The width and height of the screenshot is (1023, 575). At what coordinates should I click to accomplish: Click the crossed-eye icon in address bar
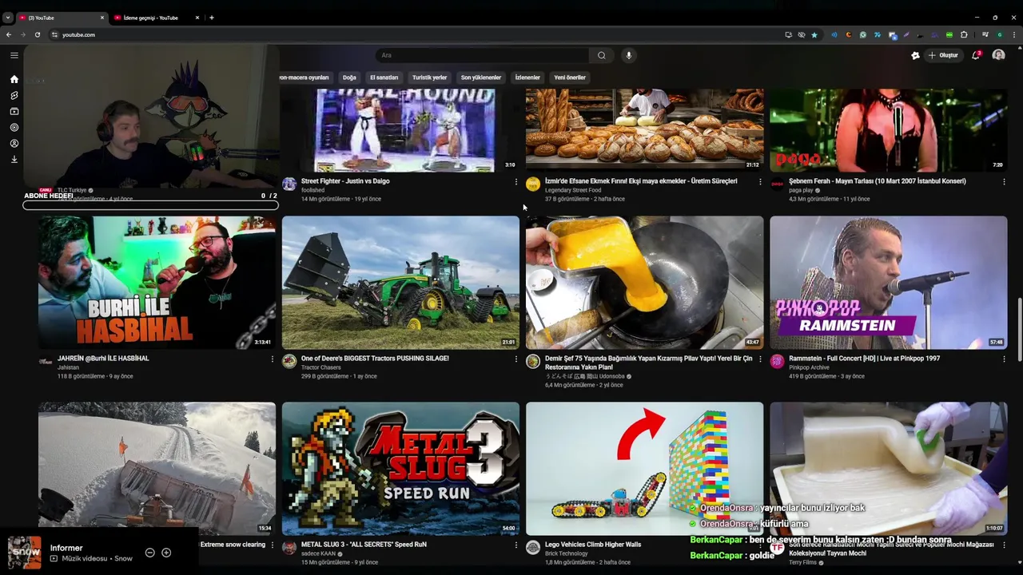802,34
